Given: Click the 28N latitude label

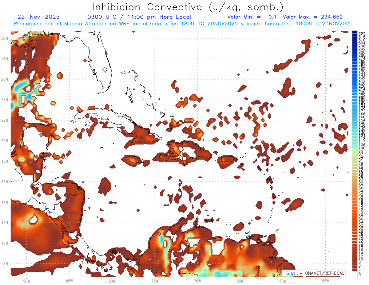Looking at the screenshot, I should pyautogui.click(x=5, y=59).
